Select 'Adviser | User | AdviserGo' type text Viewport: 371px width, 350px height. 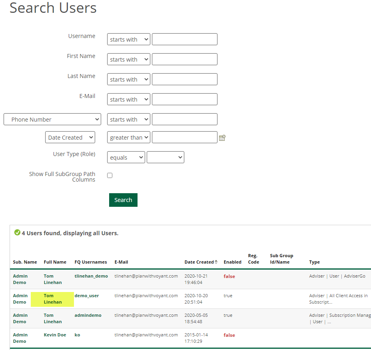337,276
